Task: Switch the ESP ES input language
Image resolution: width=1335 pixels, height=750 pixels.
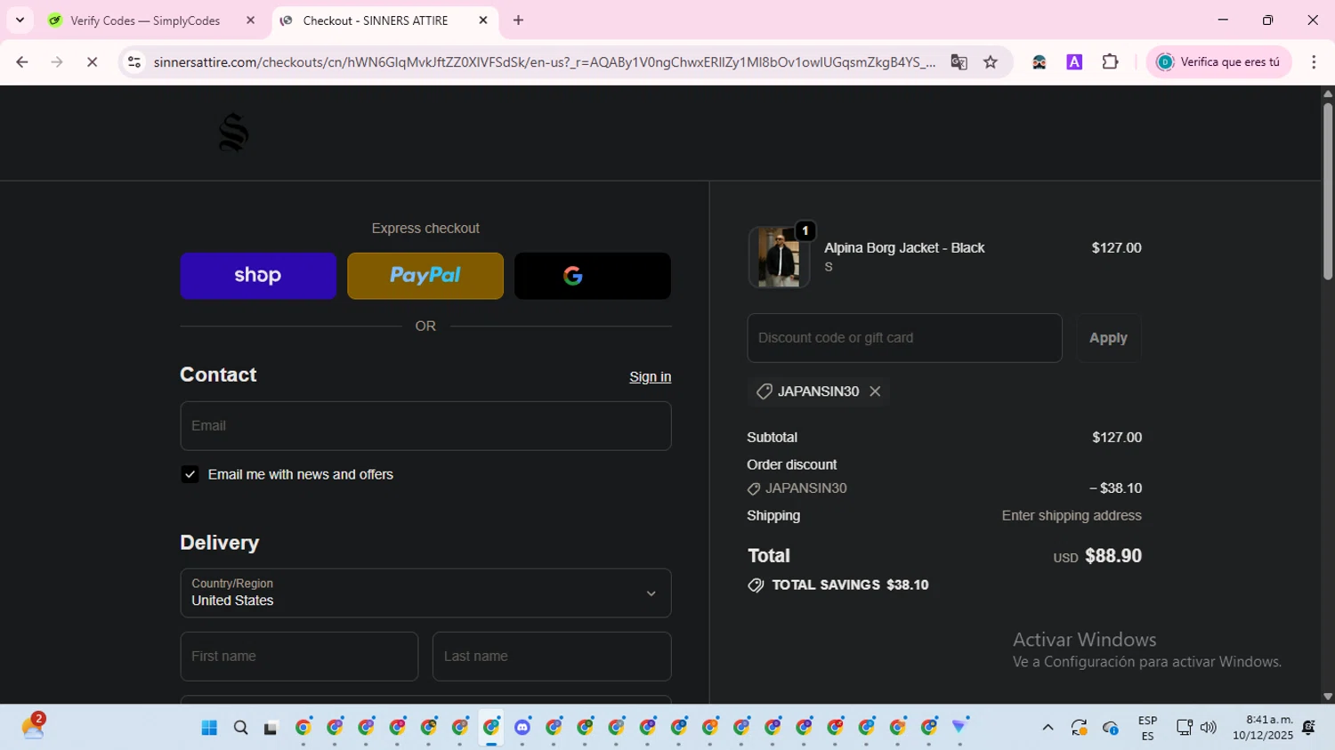Action: click(1147, 728)
